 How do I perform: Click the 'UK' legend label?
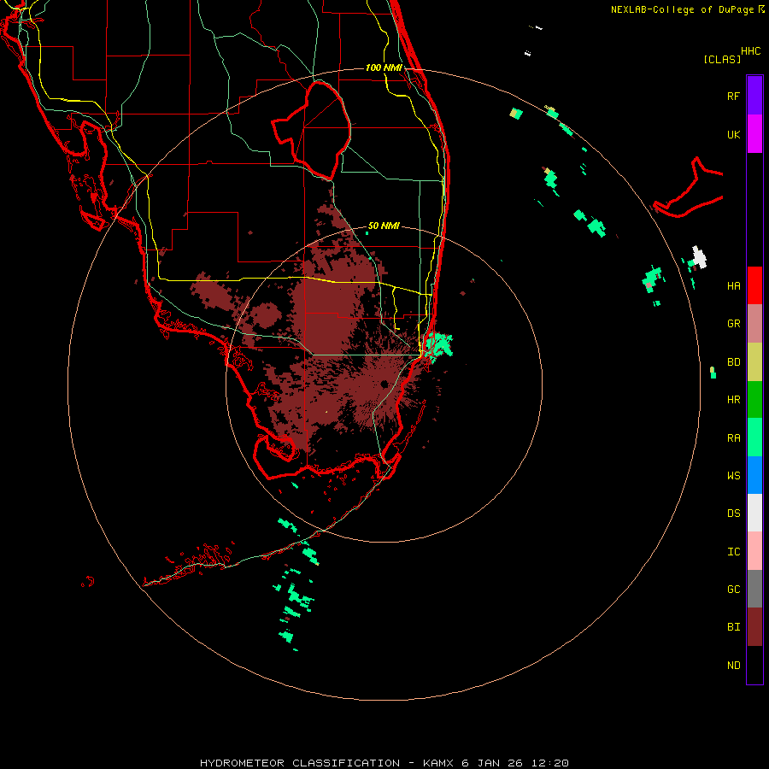(733, 134)
